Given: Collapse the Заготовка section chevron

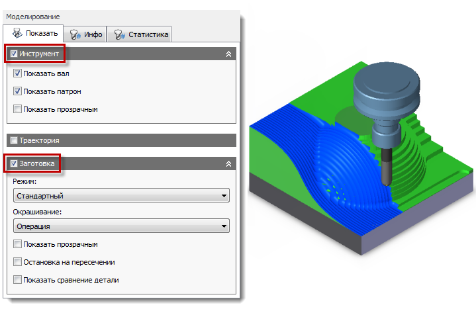Looking at the screenshot, I should point(228,164).
